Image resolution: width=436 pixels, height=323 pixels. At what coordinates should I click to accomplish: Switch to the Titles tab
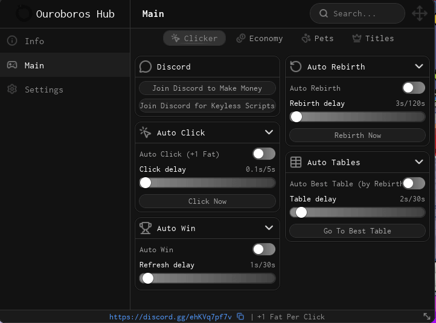pyautogui.click(x=373, y=38)
